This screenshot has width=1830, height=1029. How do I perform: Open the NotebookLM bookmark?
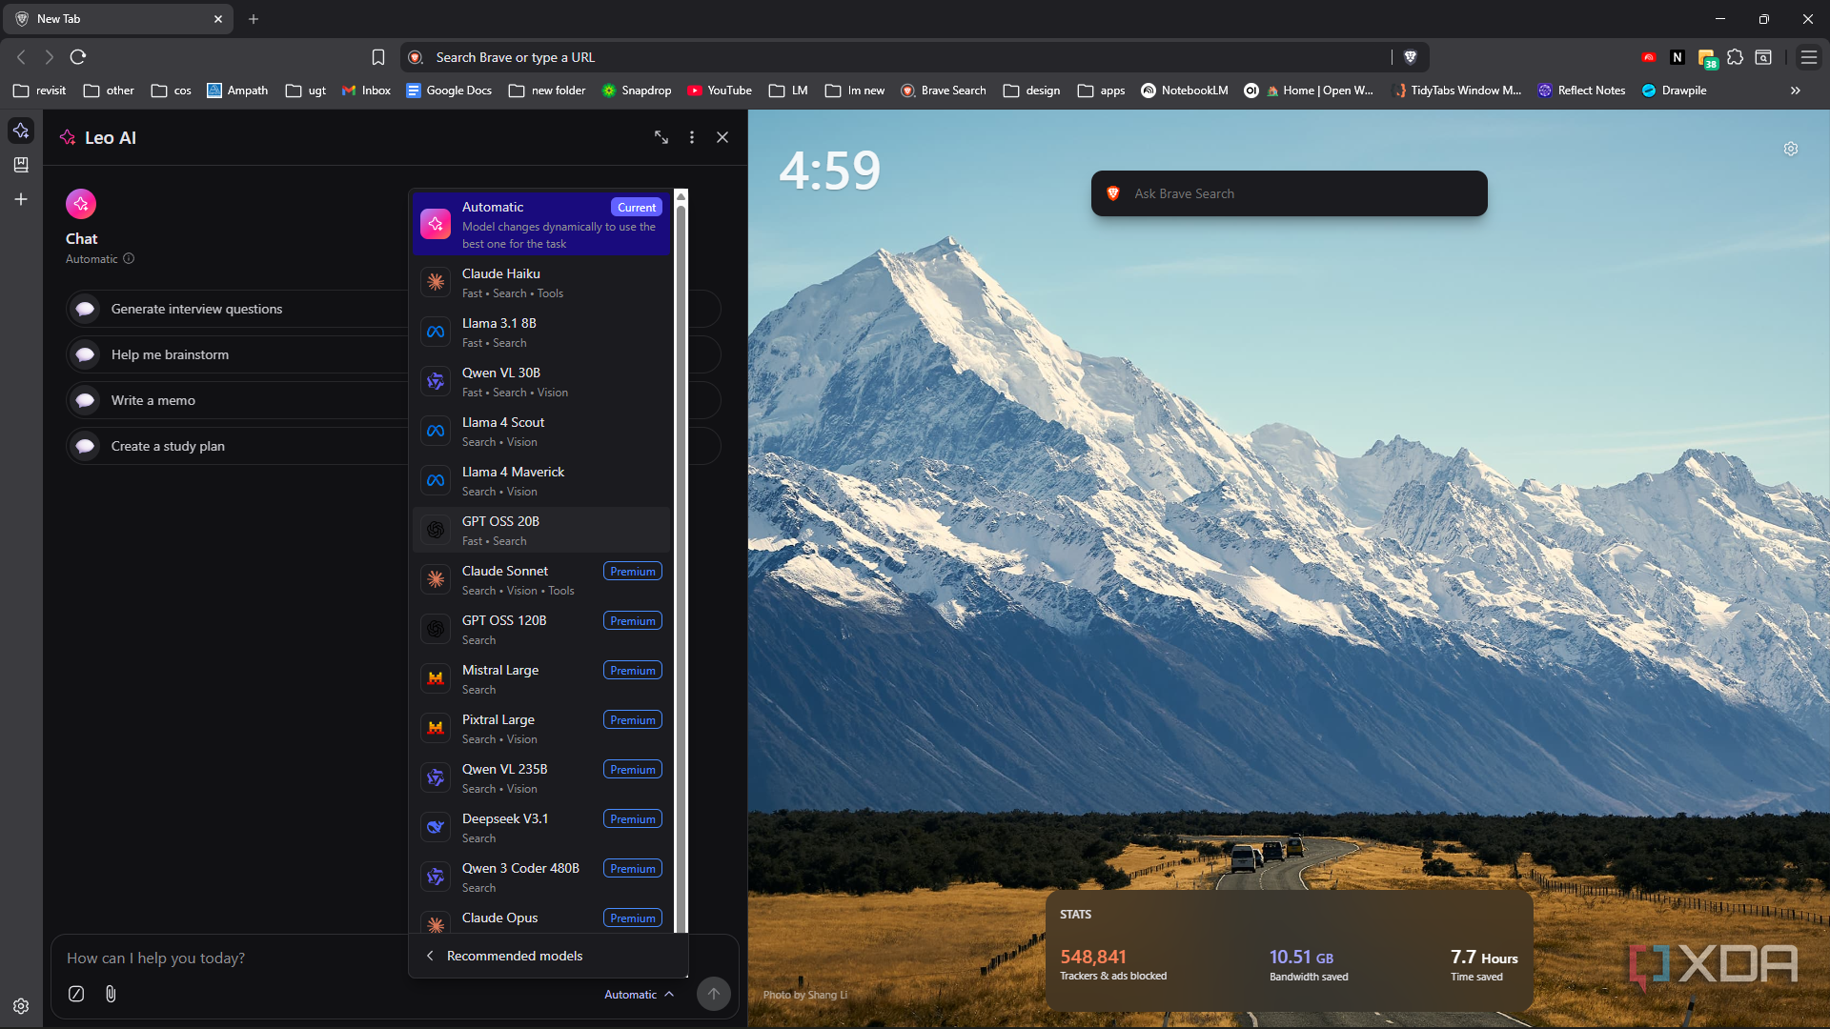pyautogui.click(x=1185, y=91)
